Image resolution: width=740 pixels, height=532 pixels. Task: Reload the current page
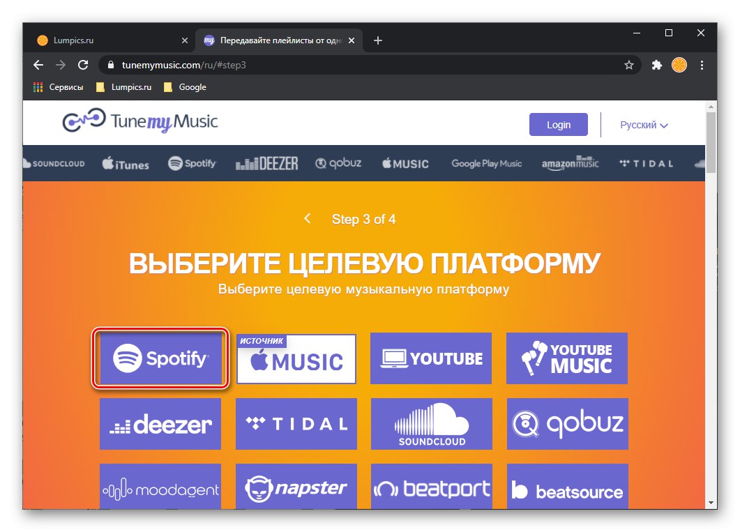83,65
